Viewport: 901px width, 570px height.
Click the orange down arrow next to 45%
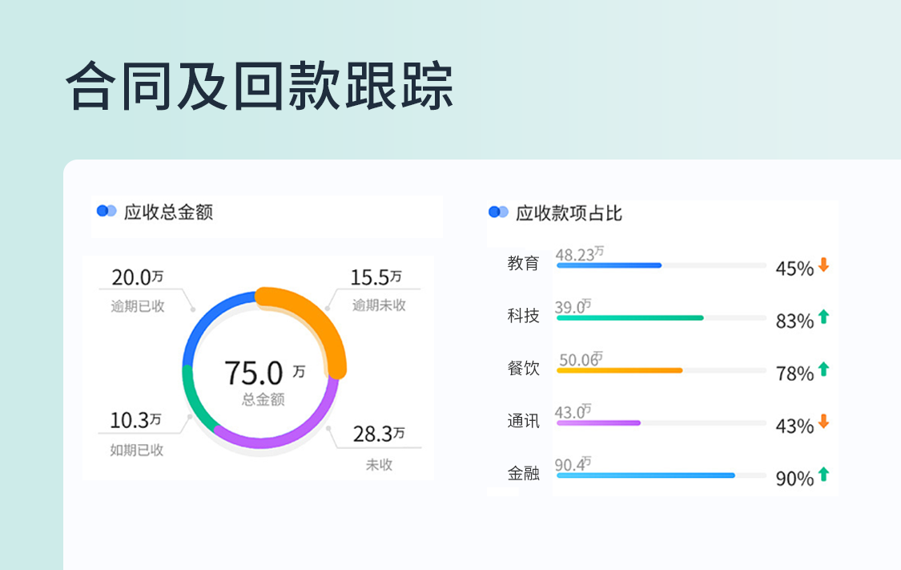822,263
